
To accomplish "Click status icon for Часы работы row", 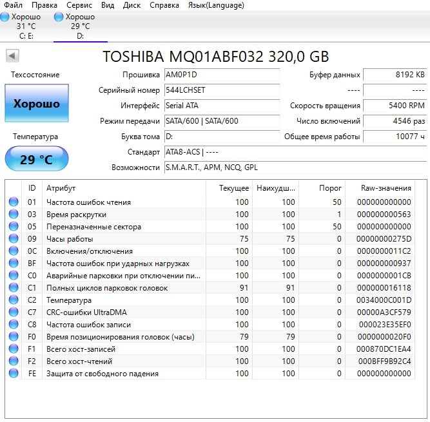I will coord(14,238).
